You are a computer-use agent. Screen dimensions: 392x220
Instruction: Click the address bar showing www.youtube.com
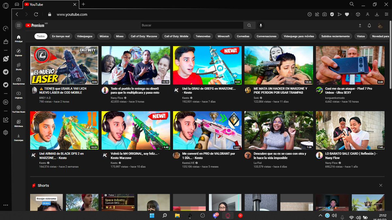tap(72, 14)
